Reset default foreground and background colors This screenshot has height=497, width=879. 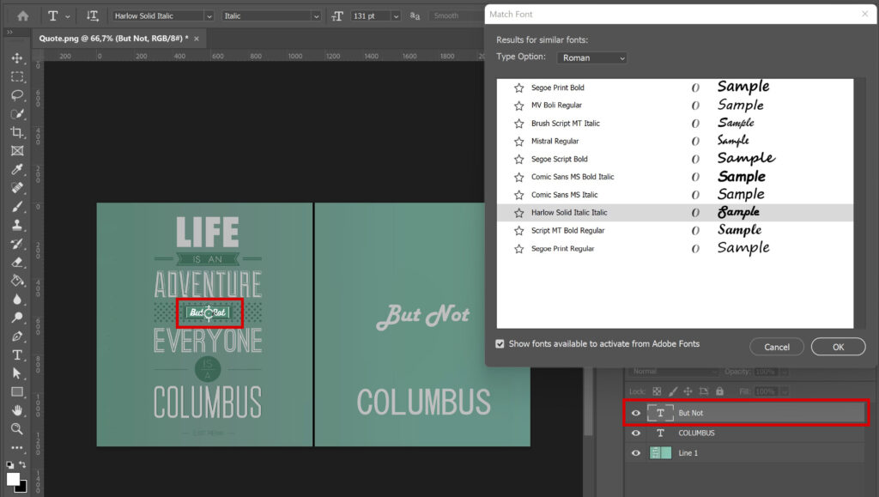[x=9, y=464]
